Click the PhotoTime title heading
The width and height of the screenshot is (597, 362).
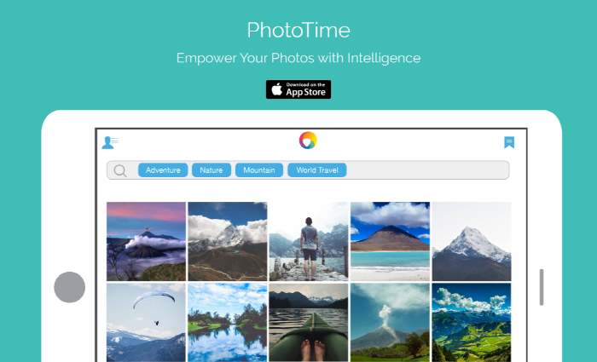click(x=298, y=30)
